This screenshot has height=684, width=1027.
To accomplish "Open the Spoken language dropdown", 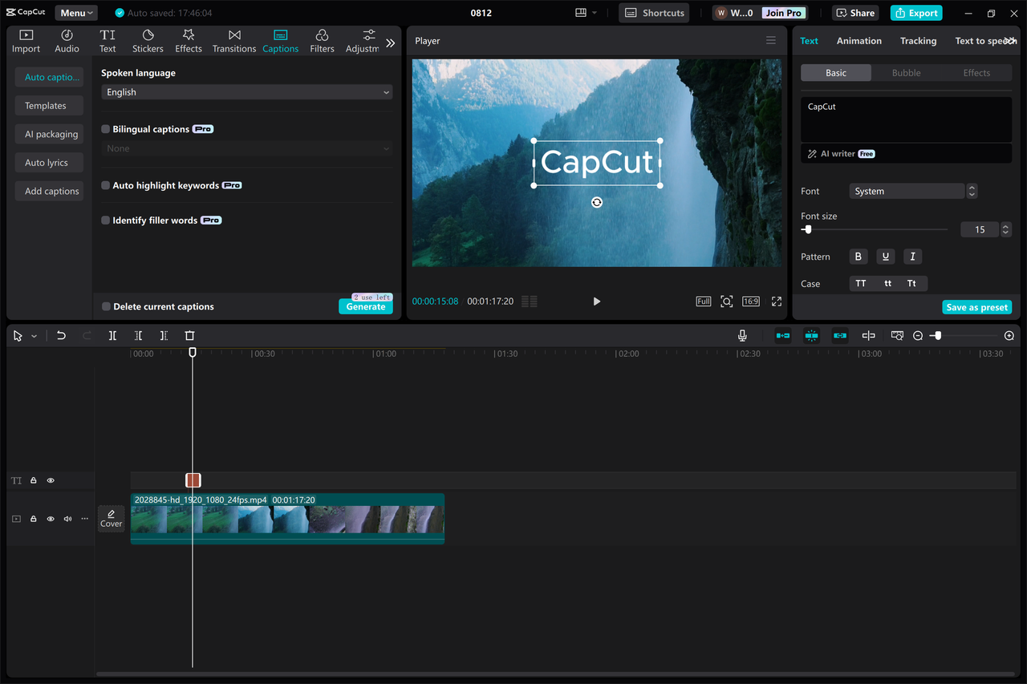I will tap(246, 91).
